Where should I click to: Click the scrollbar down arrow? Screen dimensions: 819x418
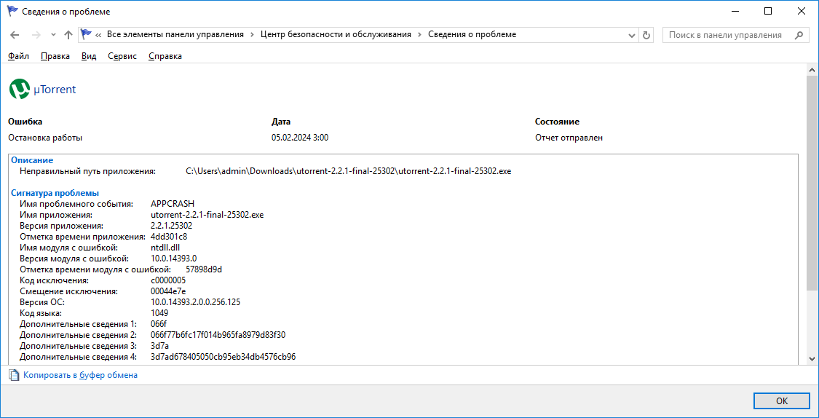[x=812, y=358]
